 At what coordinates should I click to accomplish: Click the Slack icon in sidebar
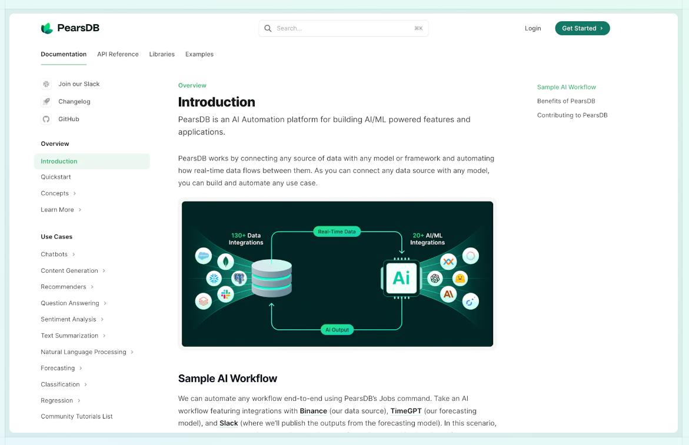[46, 84]
